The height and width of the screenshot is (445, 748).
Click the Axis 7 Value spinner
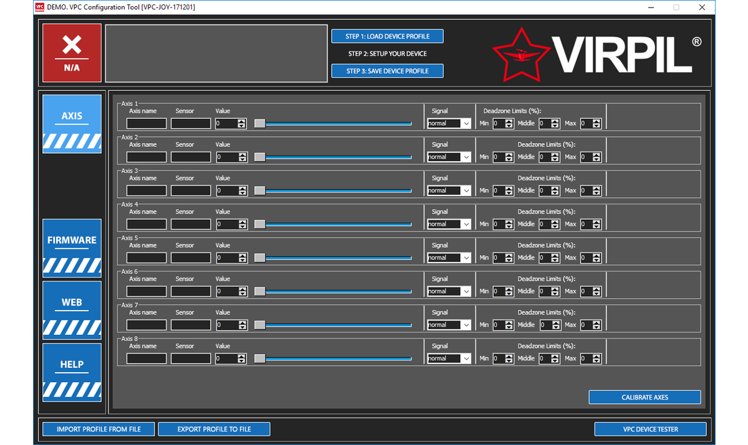[x=231, y=325]
